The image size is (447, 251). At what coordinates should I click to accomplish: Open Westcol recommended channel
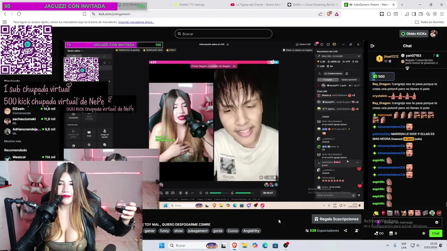pos(29,157)
